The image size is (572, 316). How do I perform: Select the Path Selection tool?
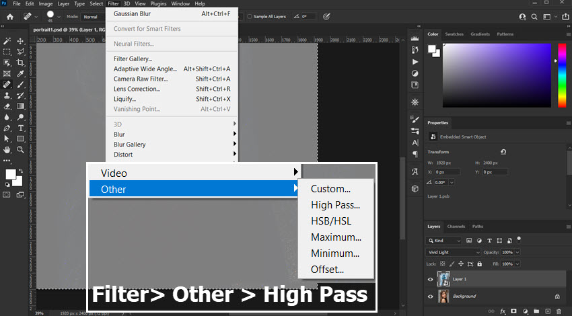pyautogui.click(x=7, y=139)
